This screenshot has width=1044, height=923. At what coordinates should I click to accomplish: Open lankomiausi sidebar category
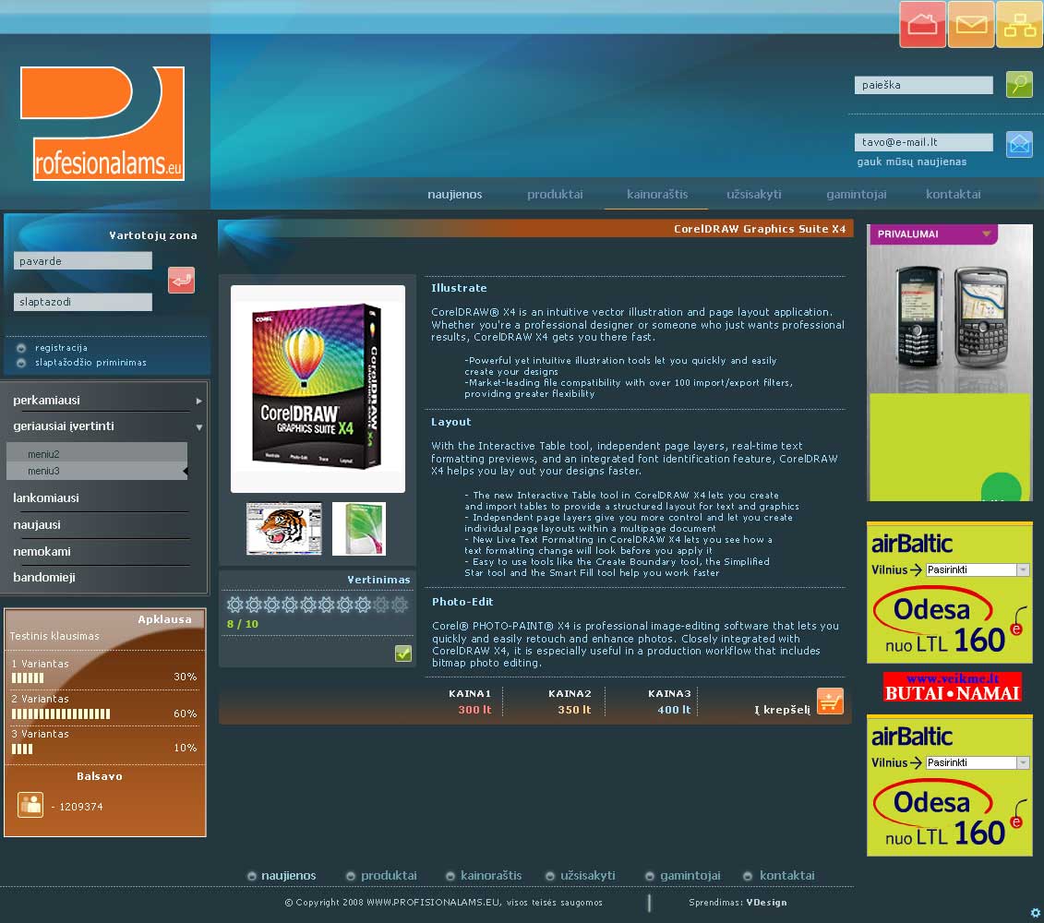(46, 498)
